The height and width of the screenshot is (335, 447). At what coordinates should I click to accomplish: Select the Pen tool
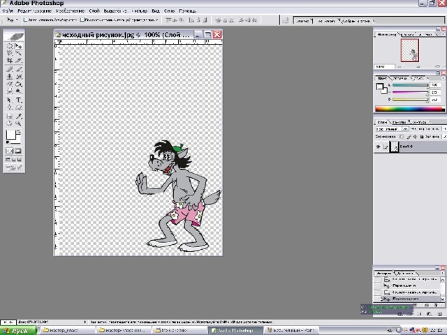coord(10,107)
